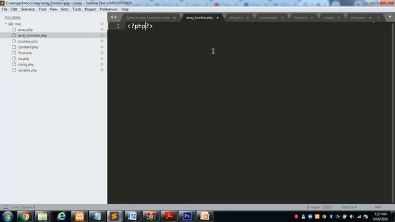Toggle the sidebar panel icon in status bar
The height and width of the screenshot is (222, 395).
pyautogui.click(x=6, y=207)
